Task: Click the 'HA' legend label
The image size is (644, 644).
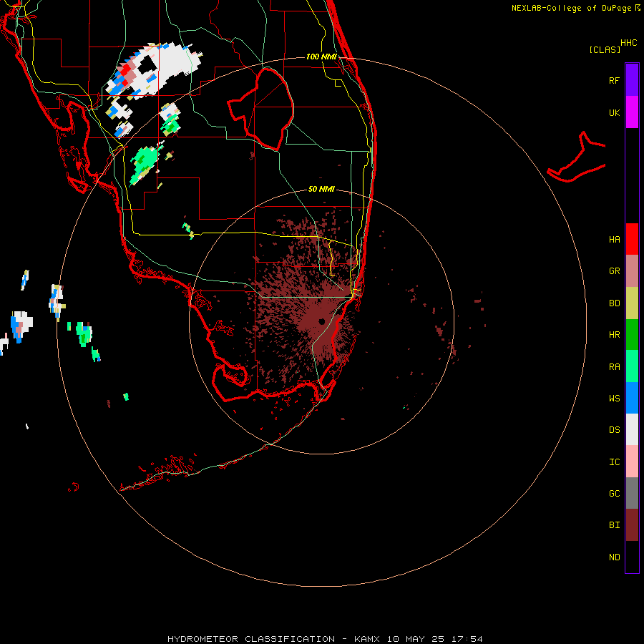Action: 614,240
